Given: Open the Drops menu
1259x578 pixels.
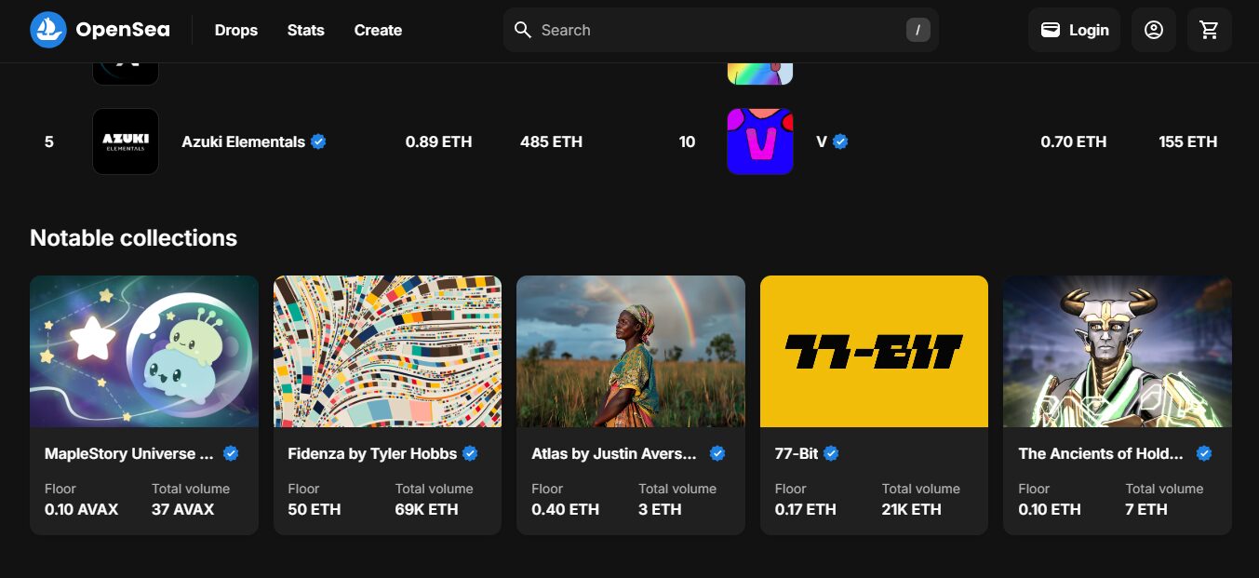Looking at the screenshot, I should click(236, 30).
